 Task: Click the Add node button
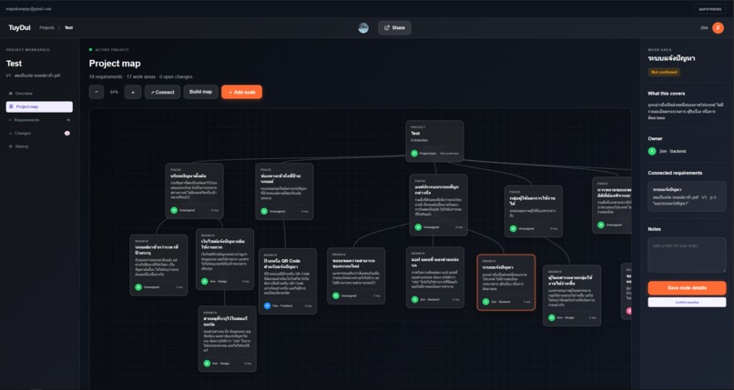point(242,92)
